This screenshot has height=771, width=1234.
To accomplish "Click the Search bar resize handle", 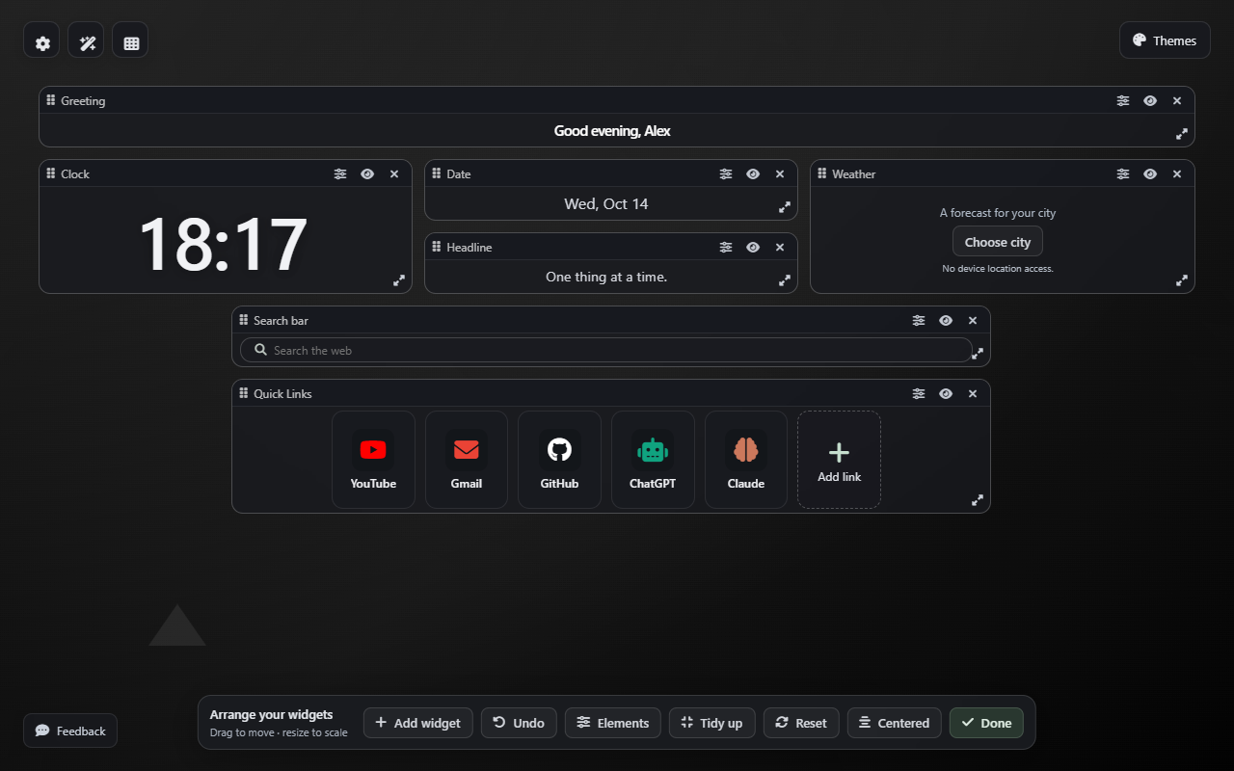I will click(978, 354).
